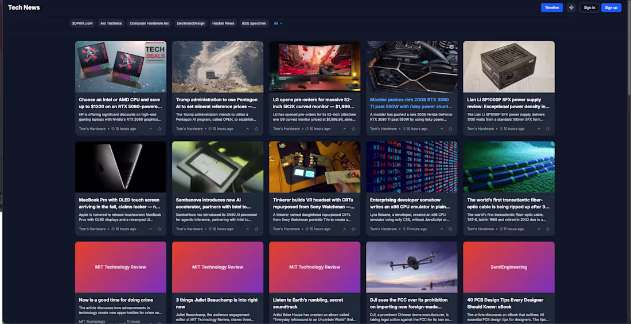Click the green blue cables thumbnail

pos(509,167)
